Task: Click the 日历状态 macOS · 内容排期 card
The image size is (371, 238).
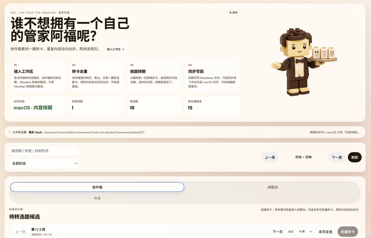Action: pyautogui.click(x=38, y=106)
